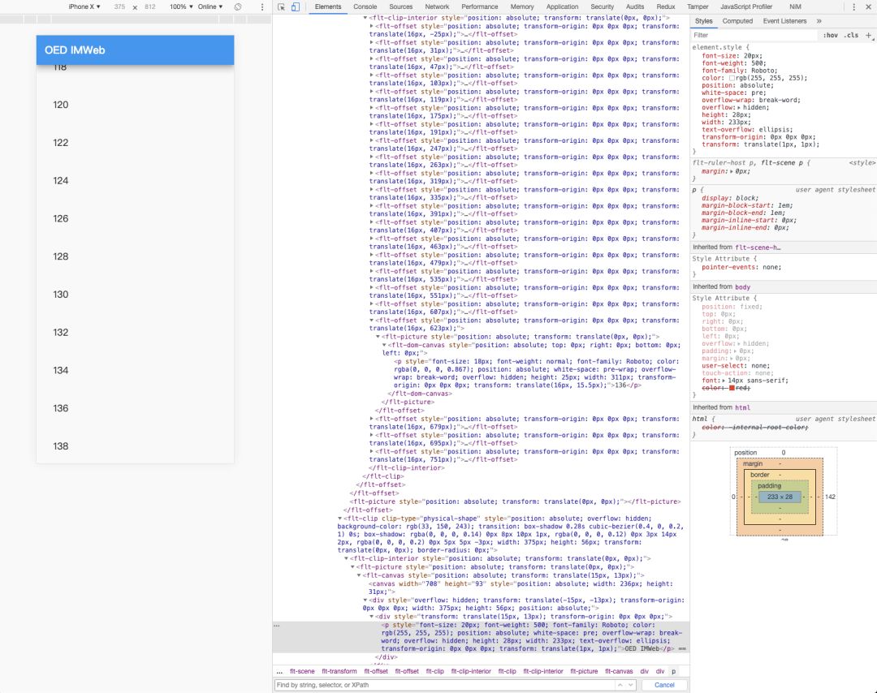Switch to the Event Listeners tab
877x693 pixels.
784,20
